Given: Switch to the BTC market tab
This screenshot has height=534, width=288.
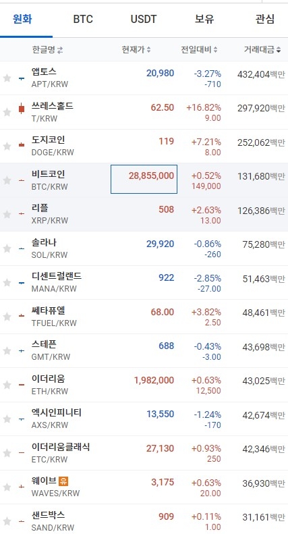Looking at the screenshot, I should tap(83, 19).
